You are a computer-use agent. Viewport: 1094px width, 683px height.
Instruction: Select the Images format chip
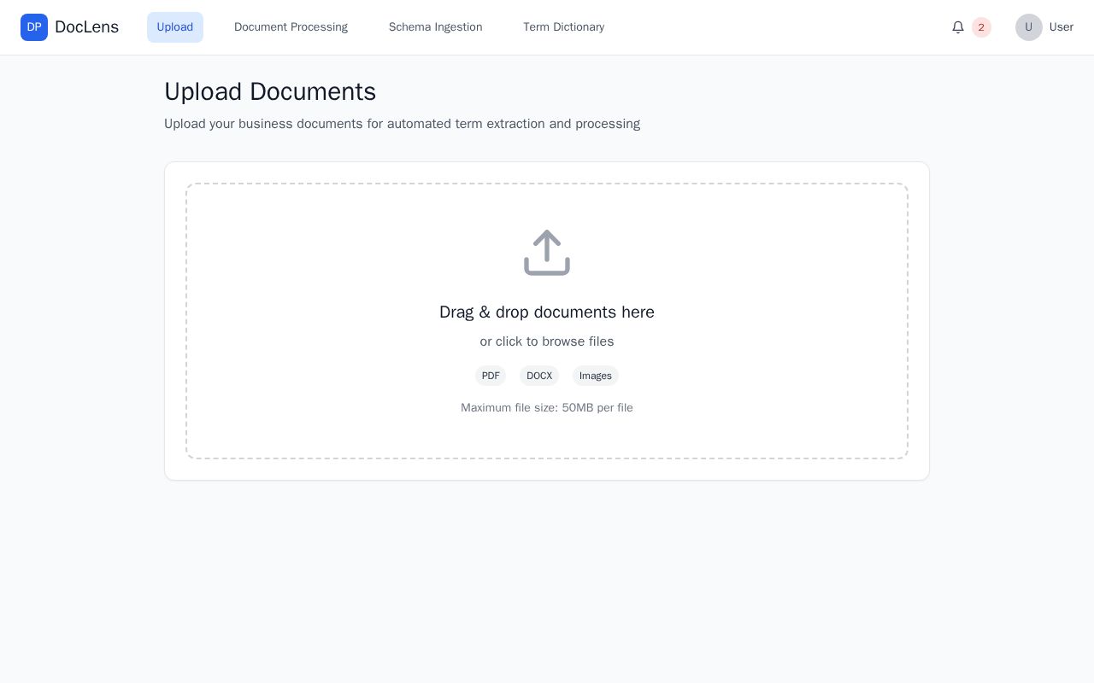tap(596, 376)
